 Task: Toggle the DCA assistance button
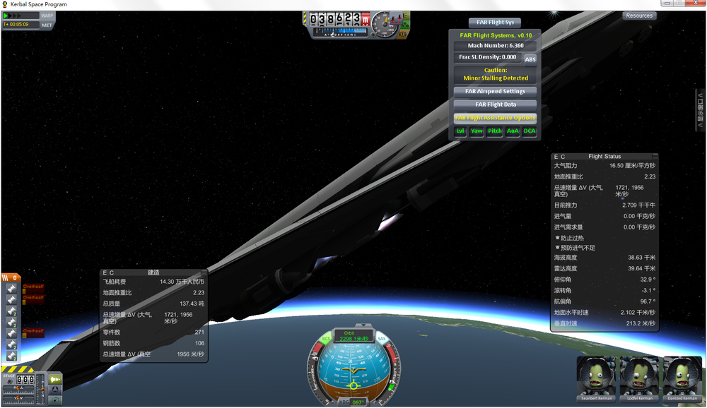(530, 131)
